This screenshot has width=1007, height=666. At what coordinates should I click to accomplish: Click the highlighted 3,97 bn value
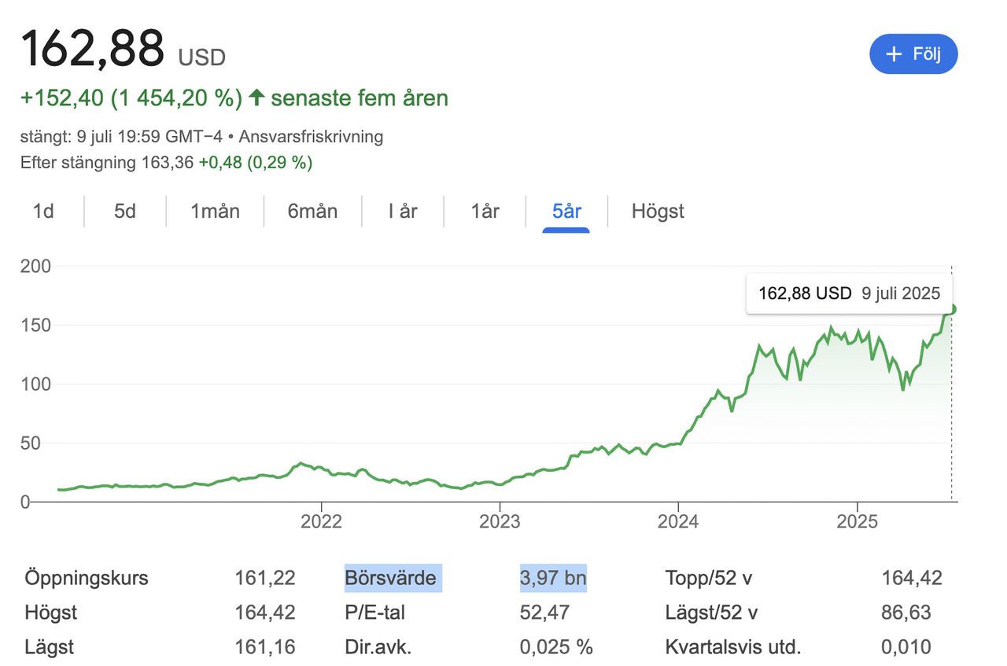pos(553,578)
